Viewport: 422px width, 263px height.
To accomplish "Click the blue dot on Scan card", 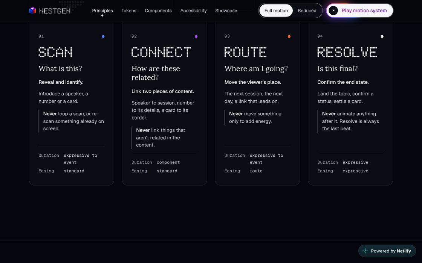I will pos(103,36).
